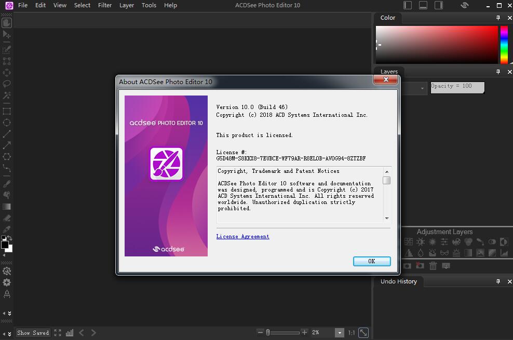
Task: Select the Ellipse shape tool
Action: (x=7, y=123)
